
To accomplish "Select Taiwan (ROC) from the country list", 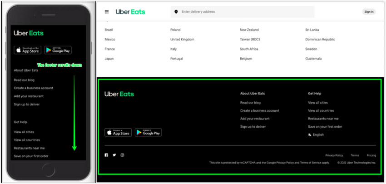I will pyautogui.click(x=250, y=40).
